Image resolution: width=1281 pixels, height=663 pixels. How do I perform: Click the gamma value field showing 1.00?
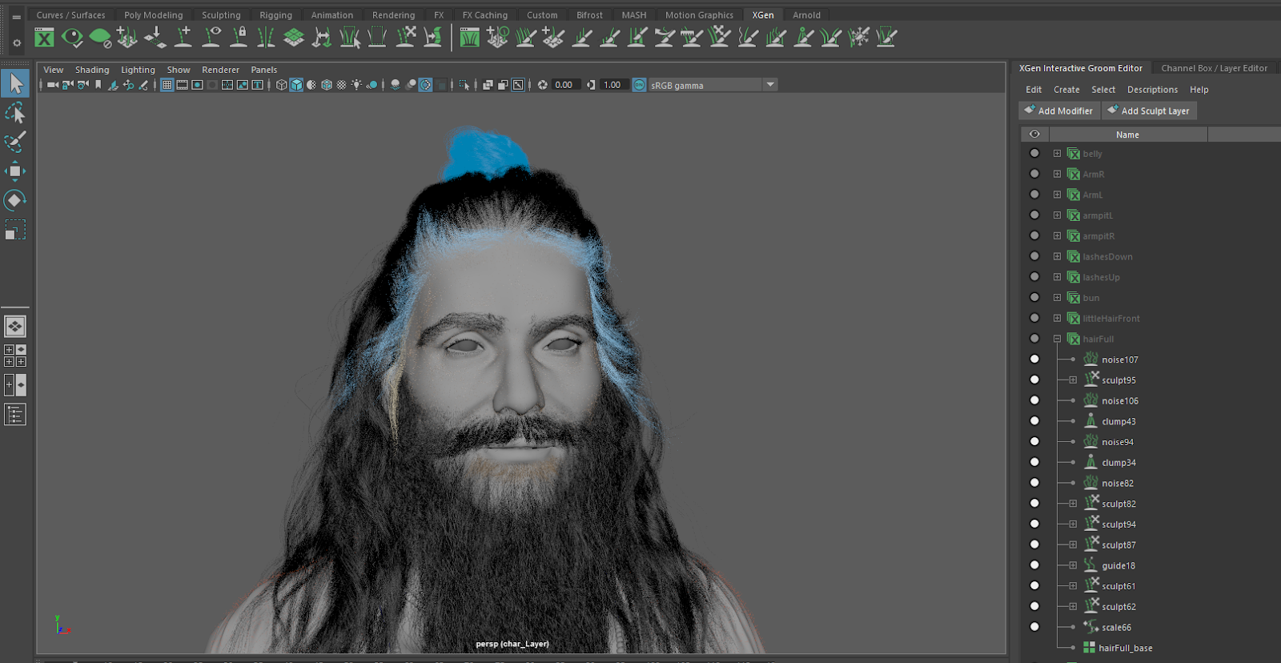[x=612, y=85]
